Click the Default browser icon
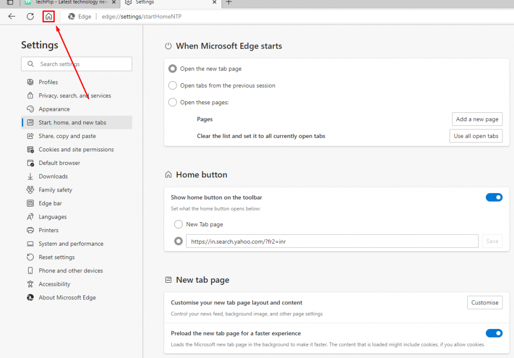 (30, 163)
